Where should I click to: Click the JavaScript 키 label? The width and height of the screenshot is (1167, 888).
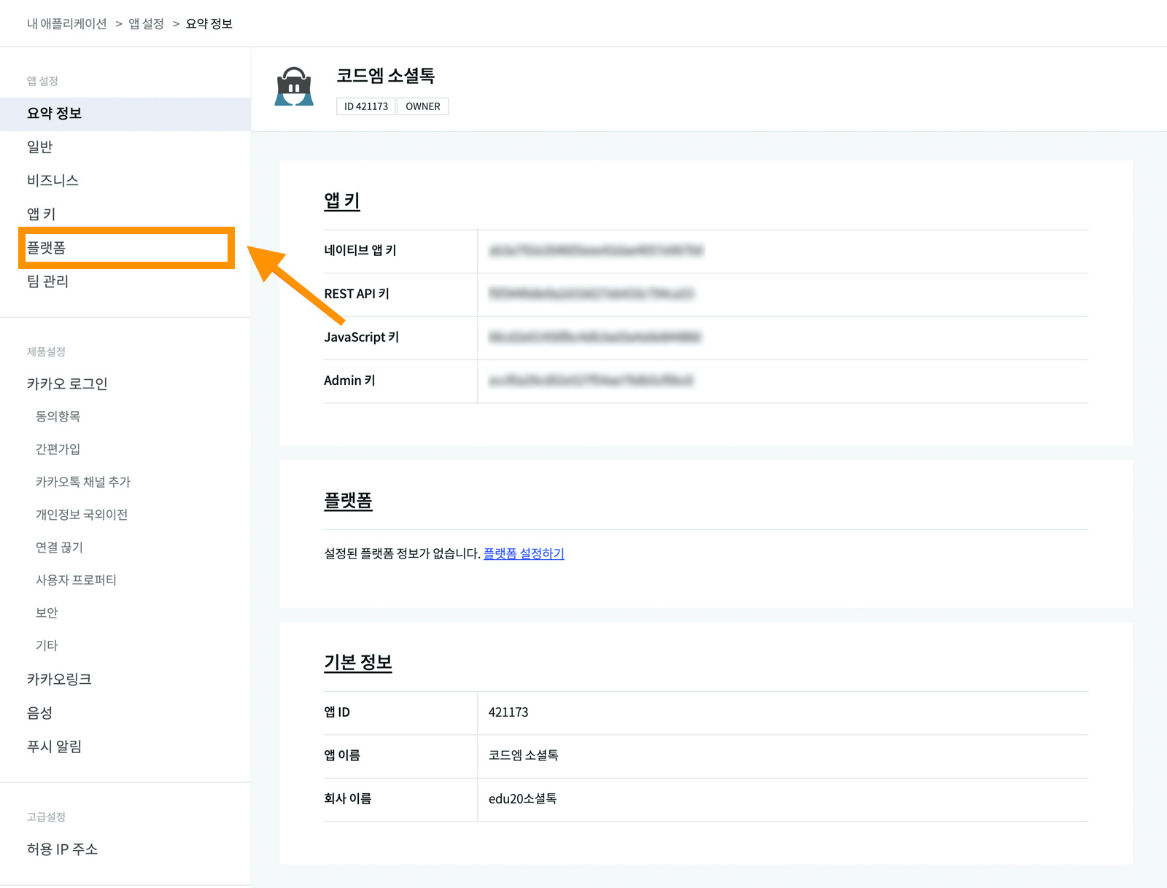coord(361,338)
